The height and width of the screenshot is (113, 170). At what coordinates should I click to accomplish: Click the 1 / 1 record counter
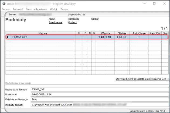tap(164, 29)
